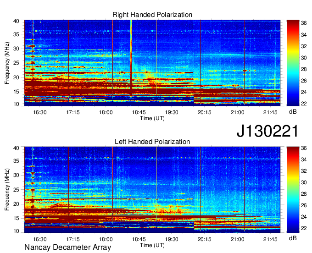Click the 24 value on the Left Handed color bar scale
Screen dimensions: 312x253
(304, 217)
